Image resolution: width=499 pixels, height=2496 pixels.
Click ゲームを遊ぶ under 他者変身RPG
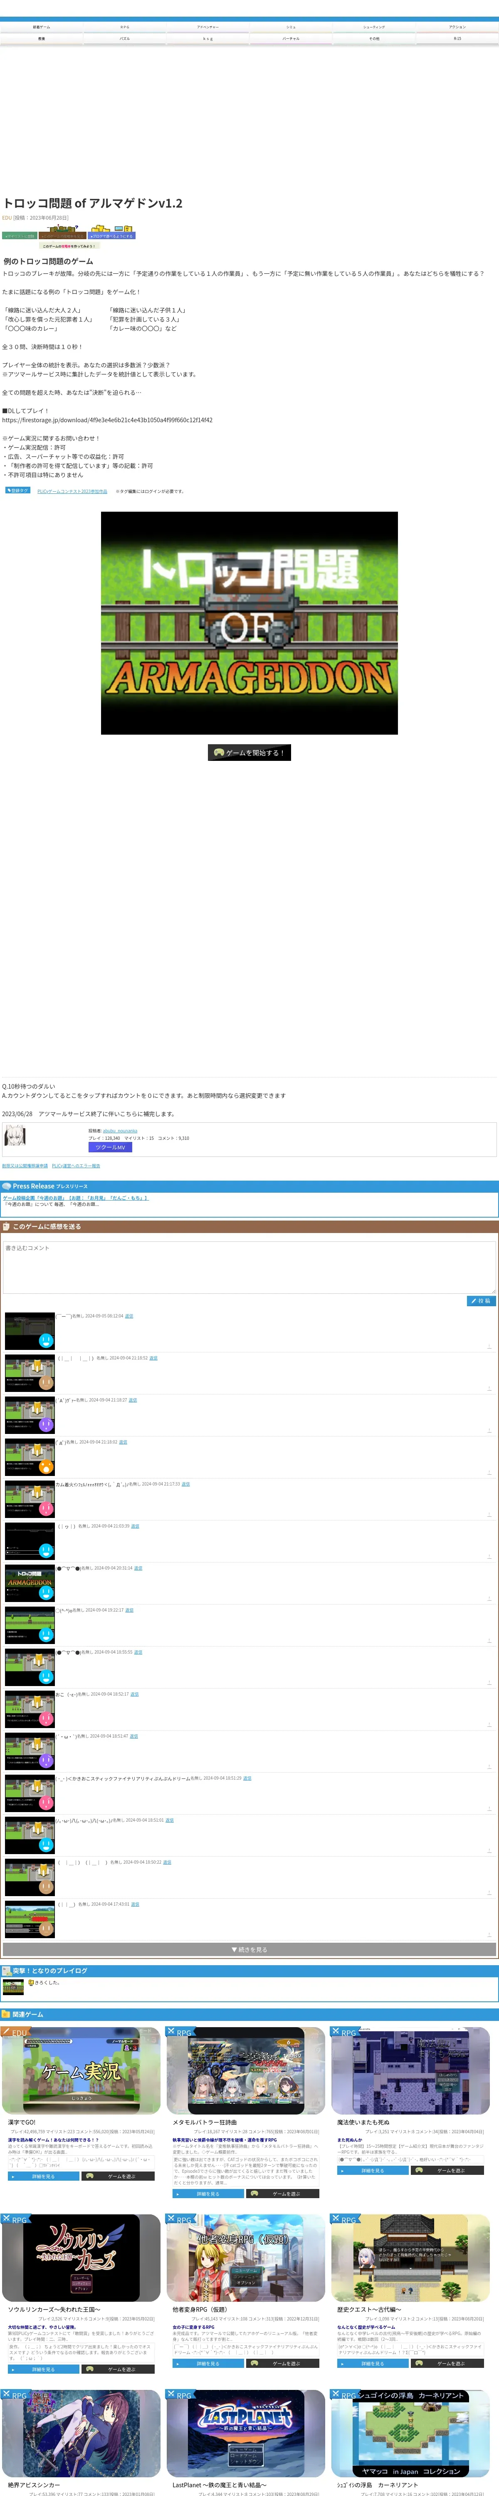(283, 2363)
